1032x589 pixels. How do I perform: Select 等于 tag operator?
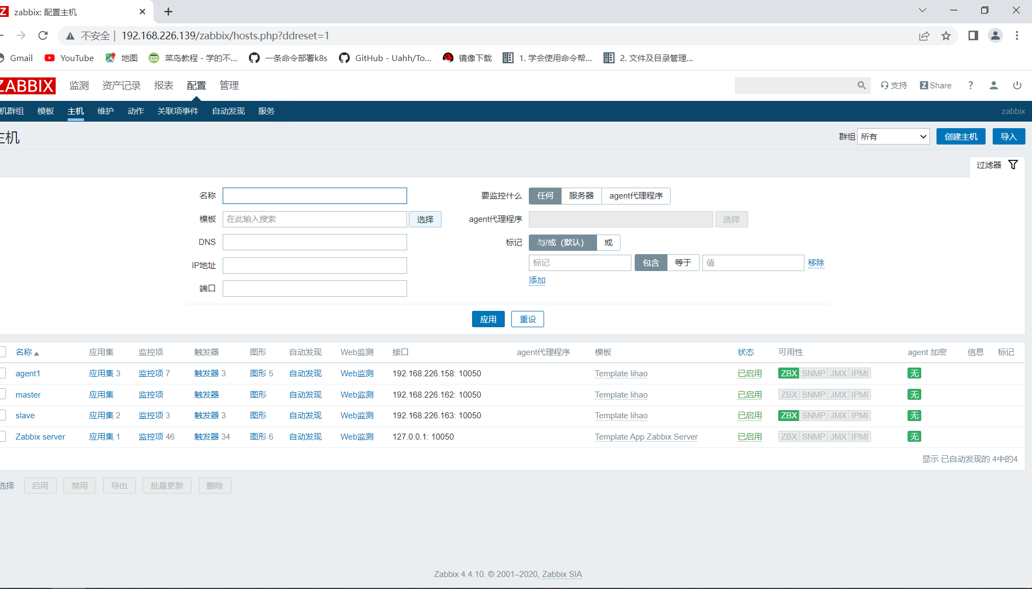click(683, 263)
